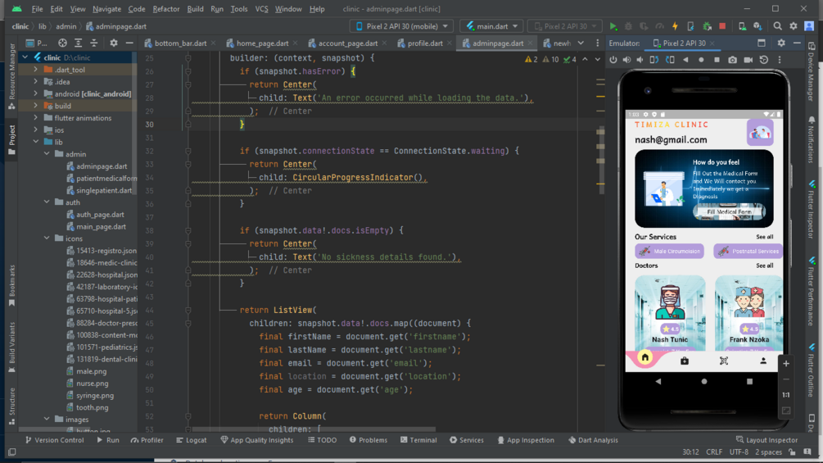
Task: Click emulator toolbar back triangle icon
Action: [685, 60]
